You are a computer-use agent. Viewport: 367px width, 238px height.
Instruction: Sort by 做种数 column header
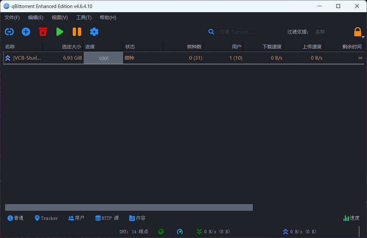click(x=183, y=46)
